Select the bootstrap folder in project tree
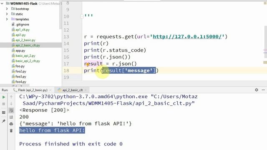Image resolution: width=267 pixels, height=150 pixels. [x=22, y=9]
